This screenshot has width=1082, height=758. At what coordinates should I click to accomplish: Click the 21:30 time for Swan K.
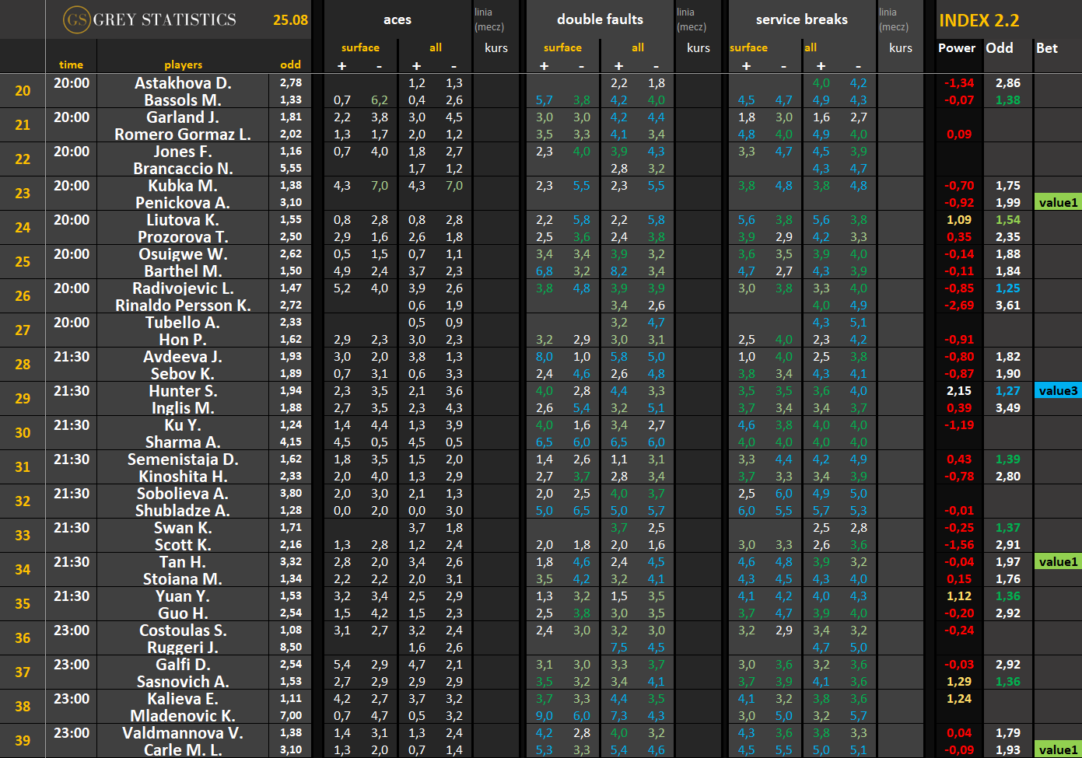72,528
